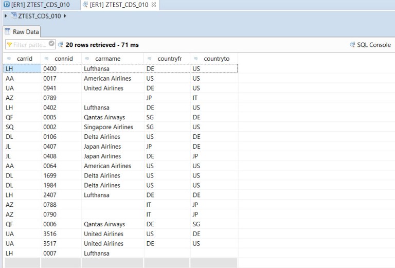
Task: Click the funnel filter icon
Action: (x=9, y=45)
